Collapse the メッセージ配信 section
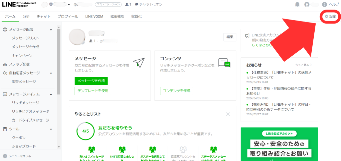This screenshot has height=161, width=341. (51, 30)
